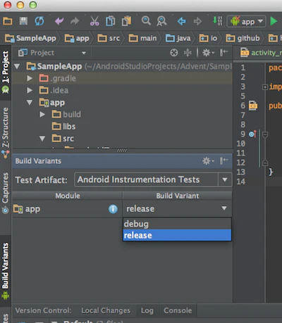The width and height of the screenshot is (282, 323).
Task: Select the libs folder
Action: [63, 127]
